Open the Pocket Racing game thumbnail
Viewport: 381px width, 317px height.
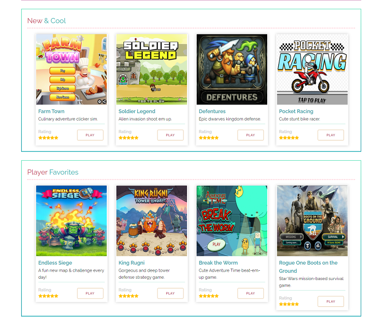point(312,70)
